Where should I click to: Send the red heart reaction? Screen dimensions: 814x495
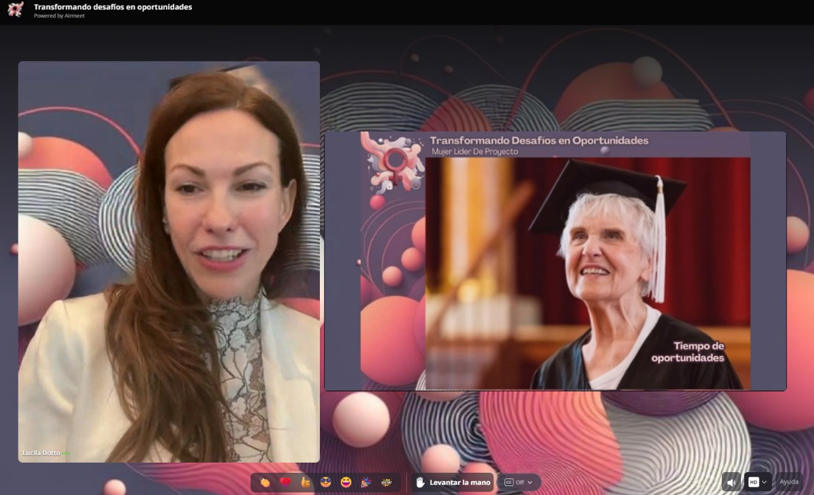[285, 482]
